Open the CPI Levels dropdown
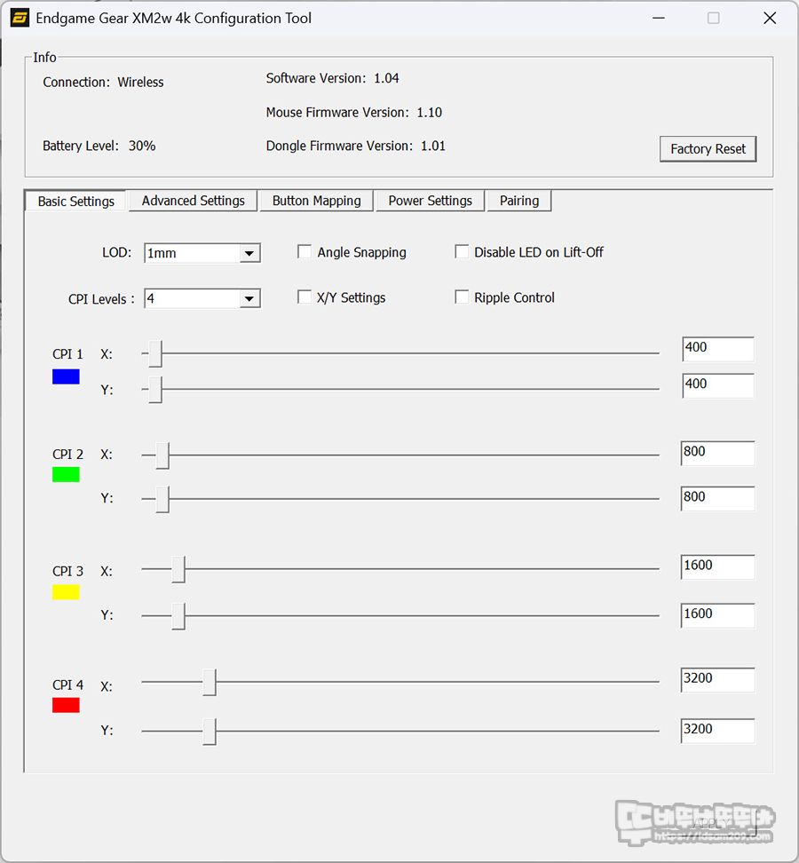This screenshot has width=799, height=863. (x=202, y=299)
